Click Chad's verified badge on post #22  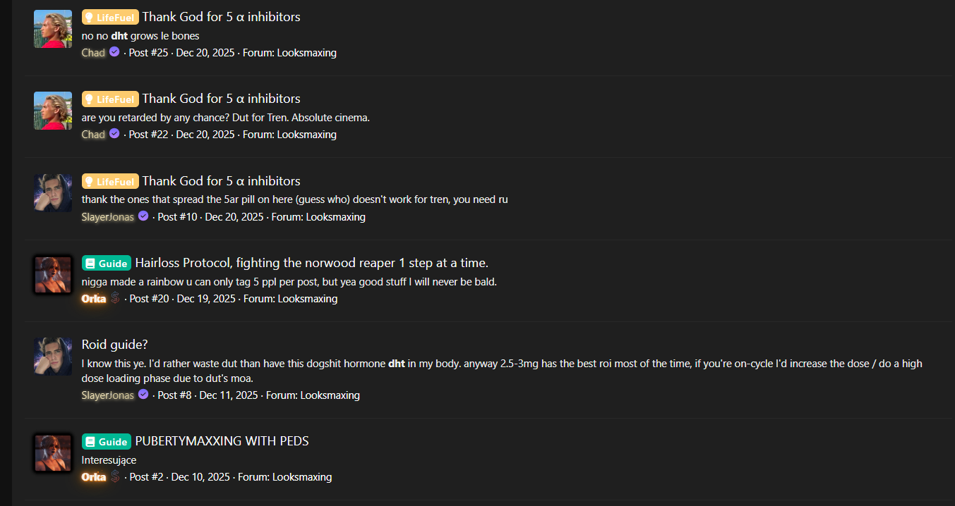tap(114, 134)
